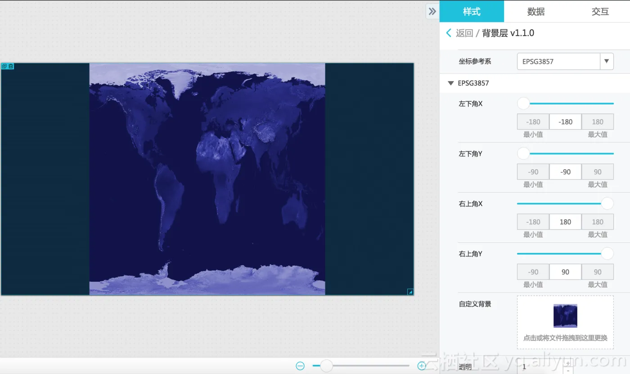Zoom out canvas with minus icon

pyautogui.click(x=300, y=366)
